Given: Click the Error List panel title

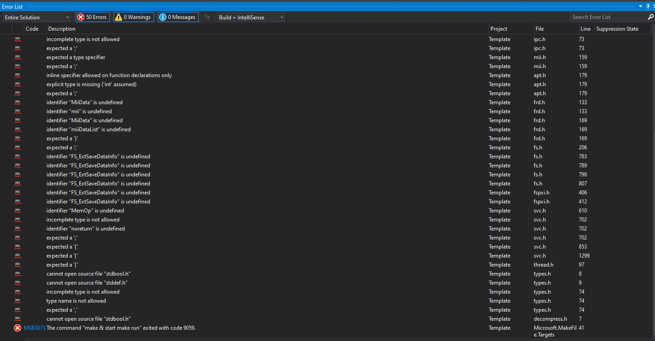Looking at the screenshot, I should tap(12, 7).
